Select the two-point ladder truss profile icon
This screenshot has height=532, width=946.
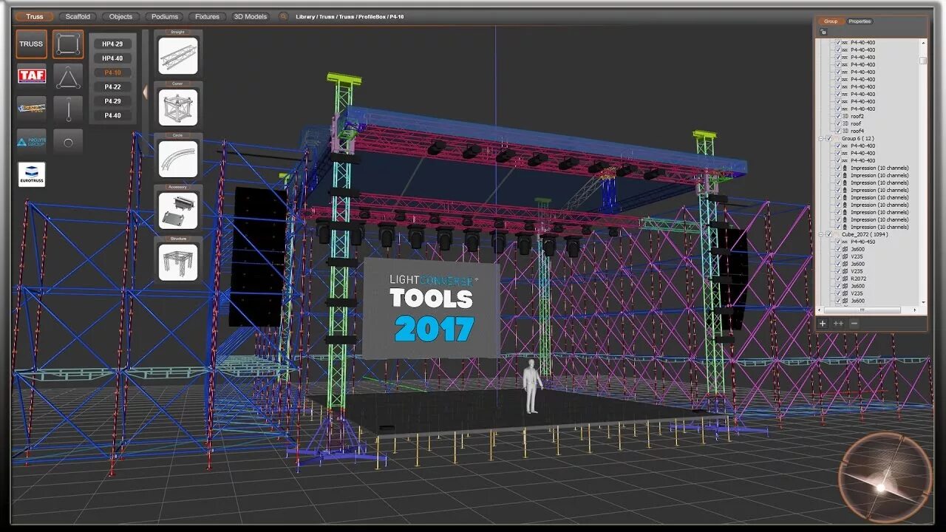tap(68, 109)
